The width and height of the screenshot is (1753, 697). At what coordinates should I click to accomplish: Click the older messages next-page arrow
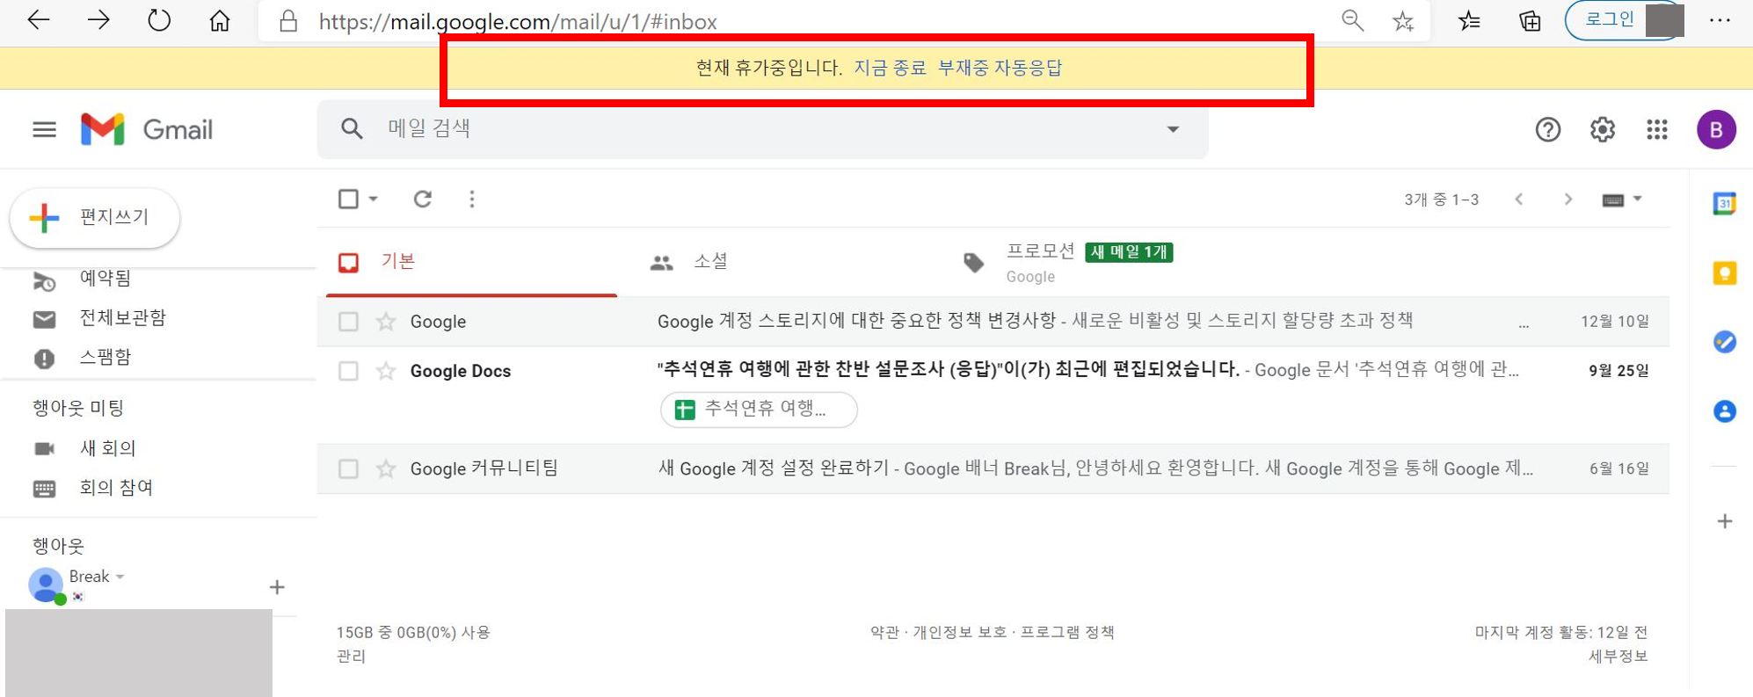coord(1568,200)
